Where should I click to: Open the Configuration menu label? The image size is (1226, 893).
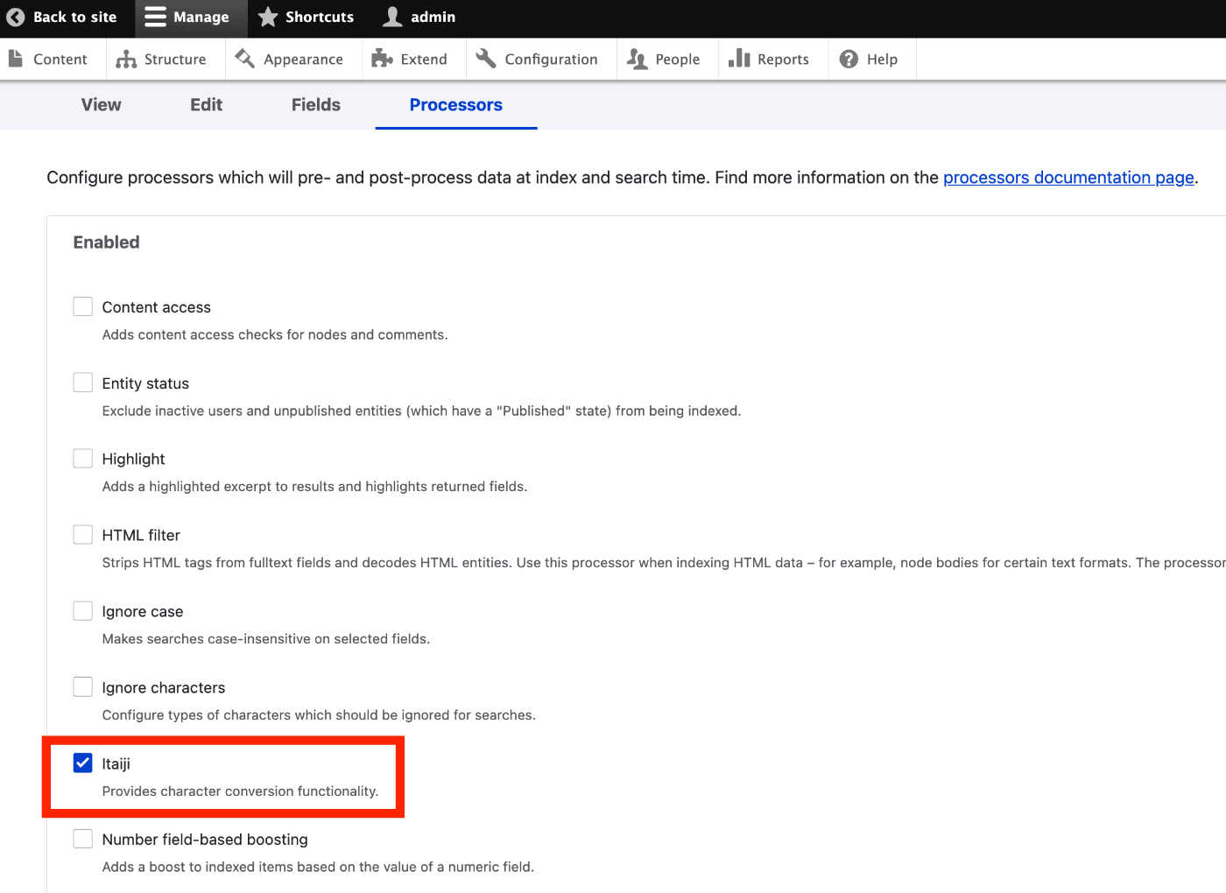tap(551, 60)
